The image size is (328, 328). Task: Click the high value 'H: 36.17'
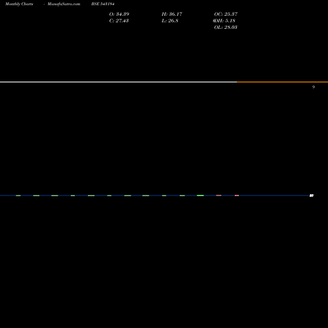[172, 14]
